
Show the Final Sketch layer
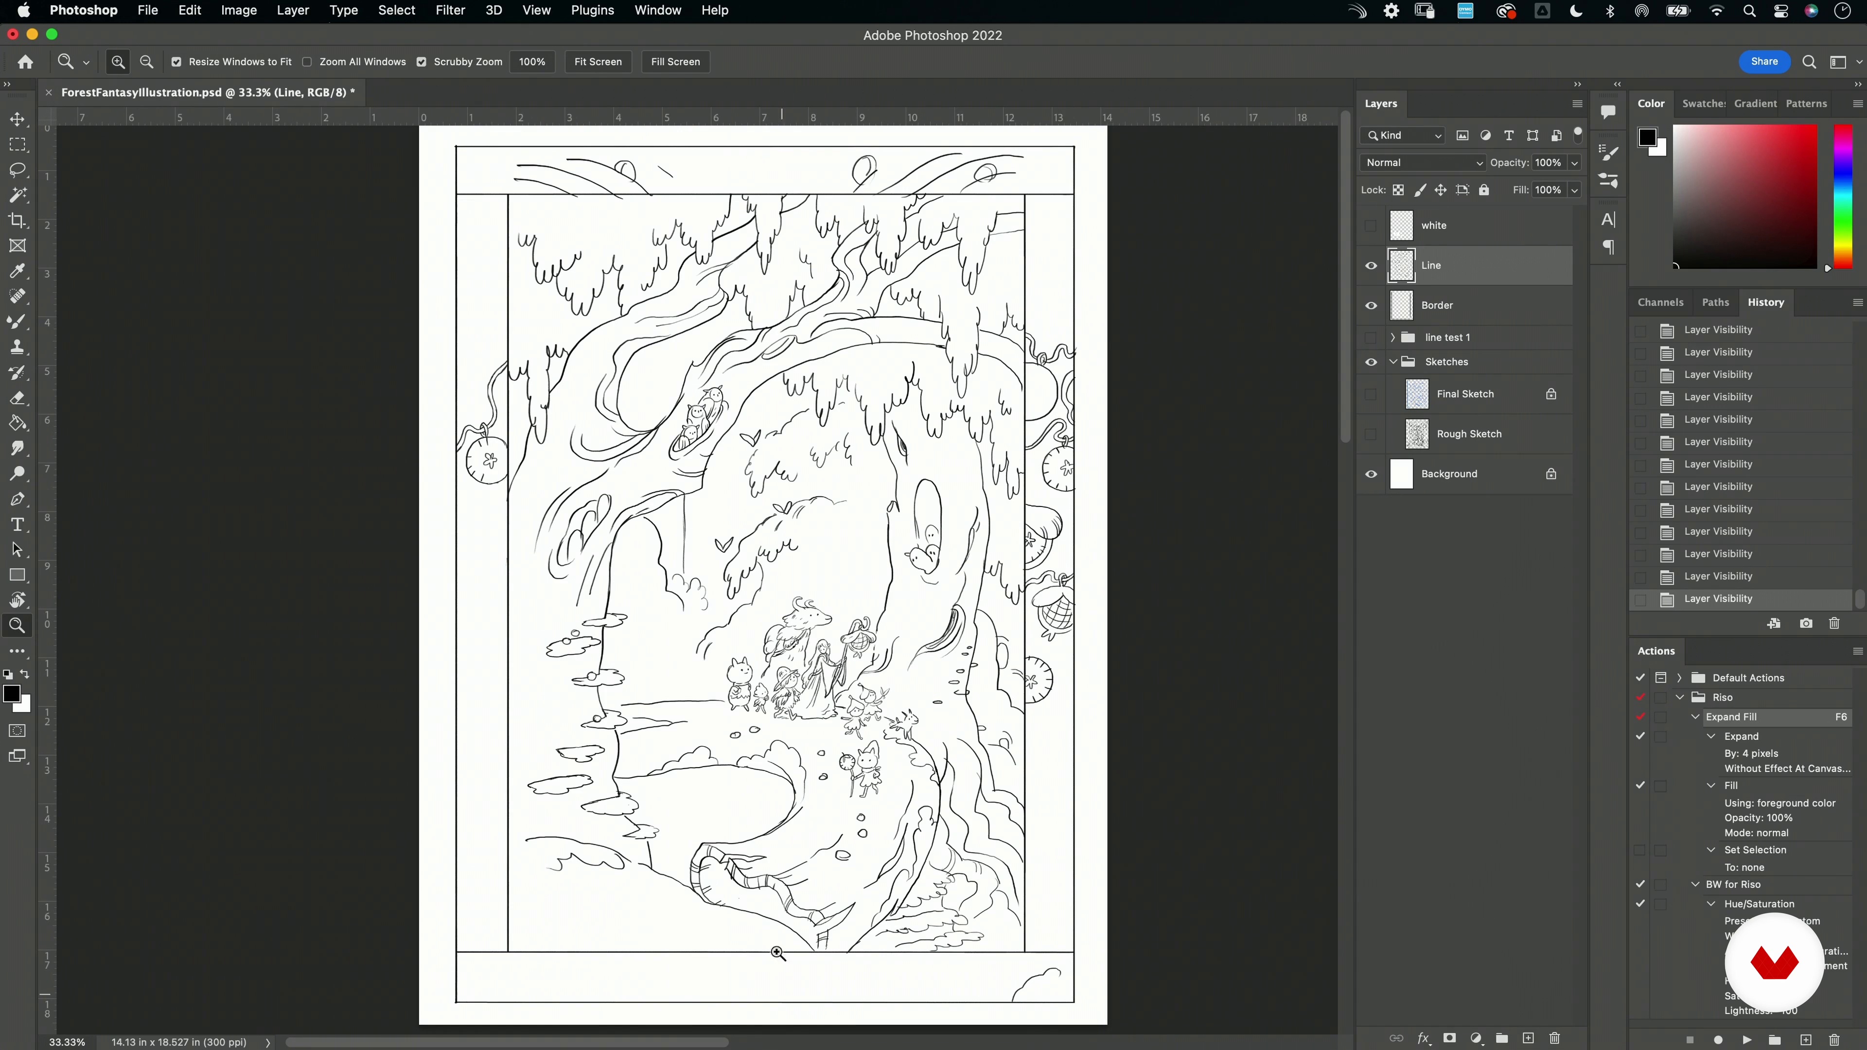[x=1371, y=394]
